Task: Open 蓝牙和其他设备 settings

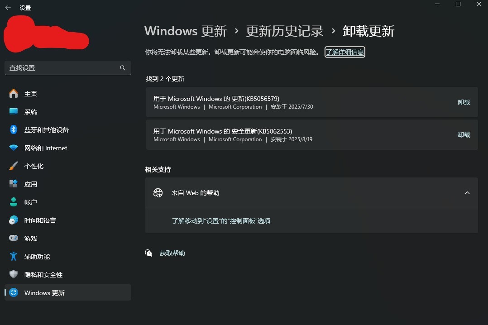Action: [x=47, y=130]
